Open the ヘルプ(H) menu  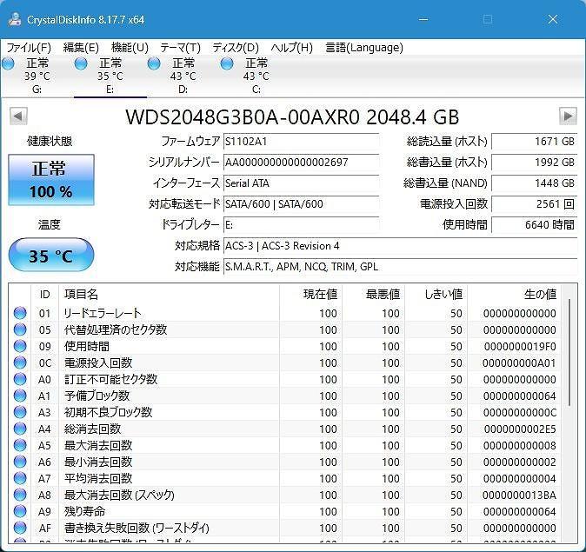pyautogui.click(x=292, y=48)
